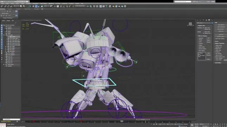Activate the Select and Move cross icon
The height and width of the screenshot is (127, 227).
tap(33, 6)
